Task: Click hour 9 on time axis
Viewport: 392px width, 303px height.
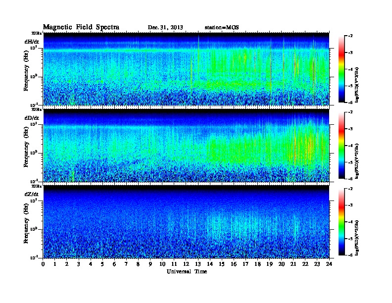Action: pos(150,264)
